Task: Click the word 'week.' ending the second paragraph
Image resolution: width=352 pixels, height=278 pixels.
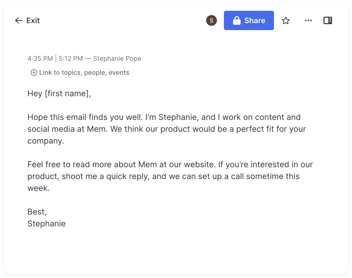Action: (x=39, y=188)
